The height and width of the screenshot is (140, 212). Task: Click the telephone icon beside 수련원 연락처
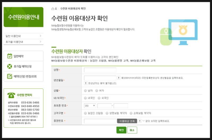click(11, 95)
